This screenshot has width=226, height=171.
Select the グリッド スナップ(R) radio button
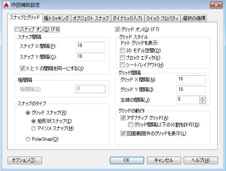click(x=28, y=113)
